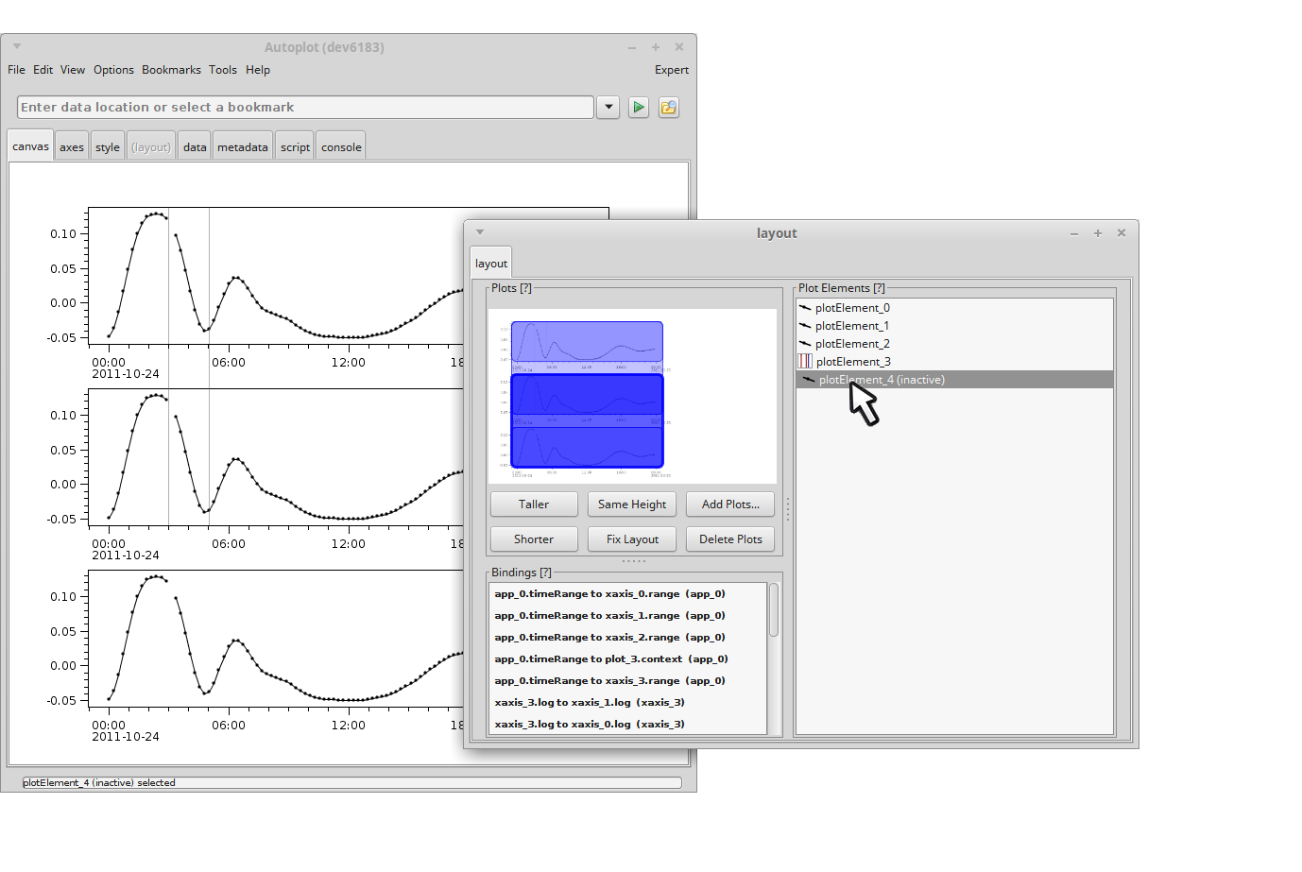Select the bottom plot thumbnail in Plots panel
This screenshot has width=1302, height=872.
pos(587,446)
